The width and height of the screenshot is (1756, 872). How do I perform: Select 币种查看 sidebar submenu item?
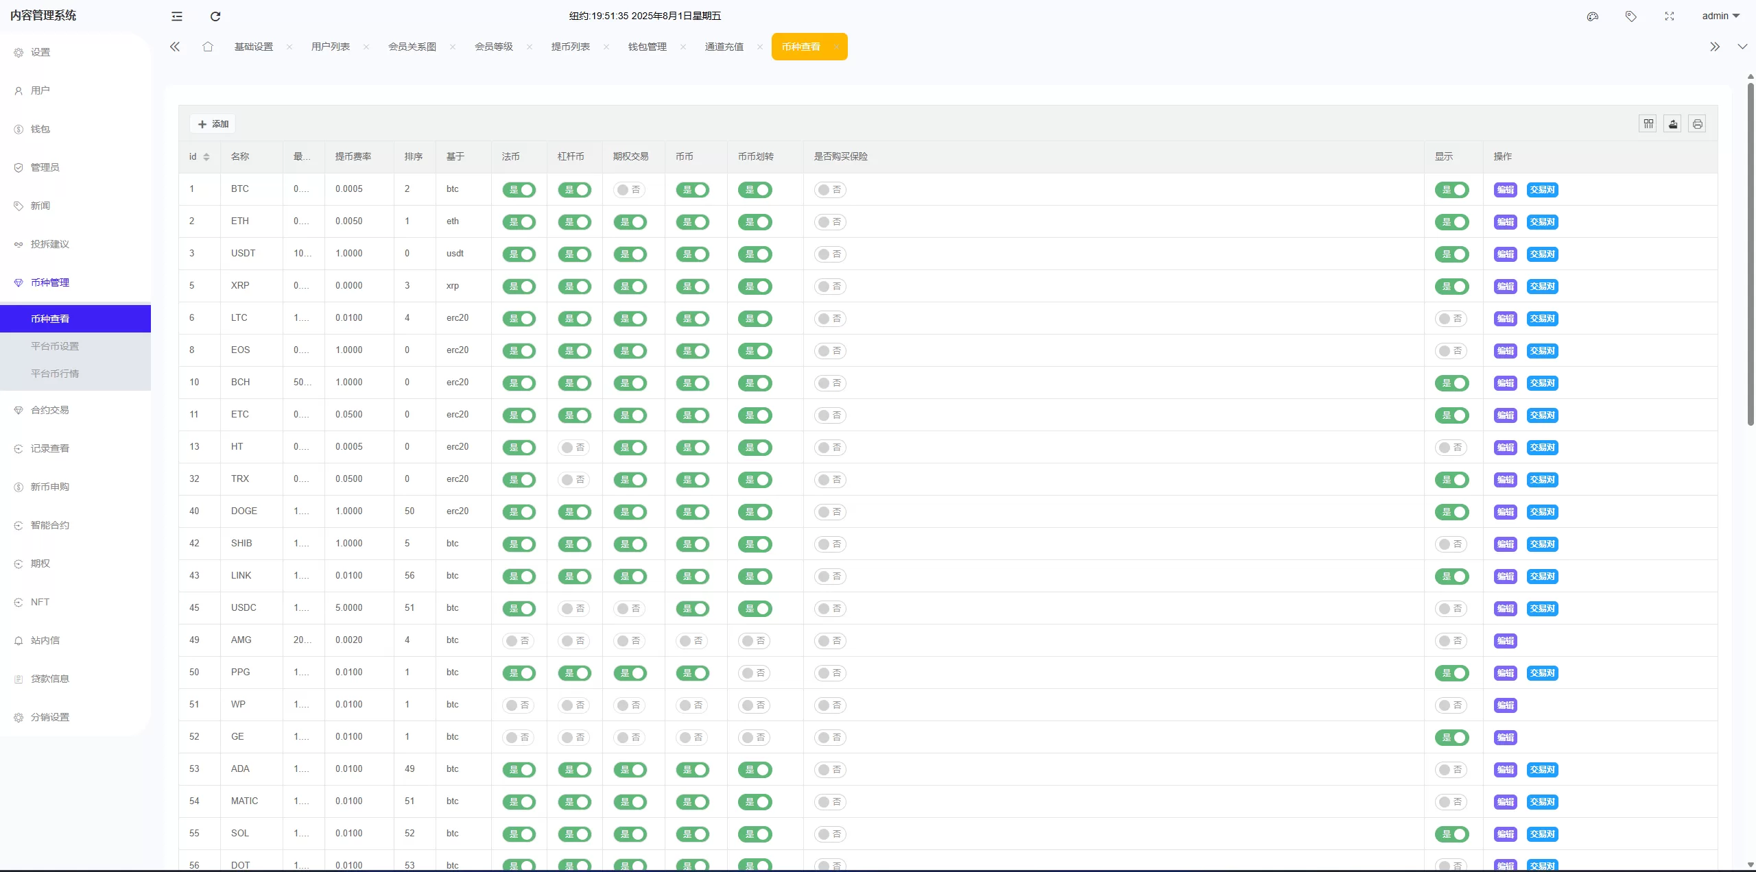75,319
